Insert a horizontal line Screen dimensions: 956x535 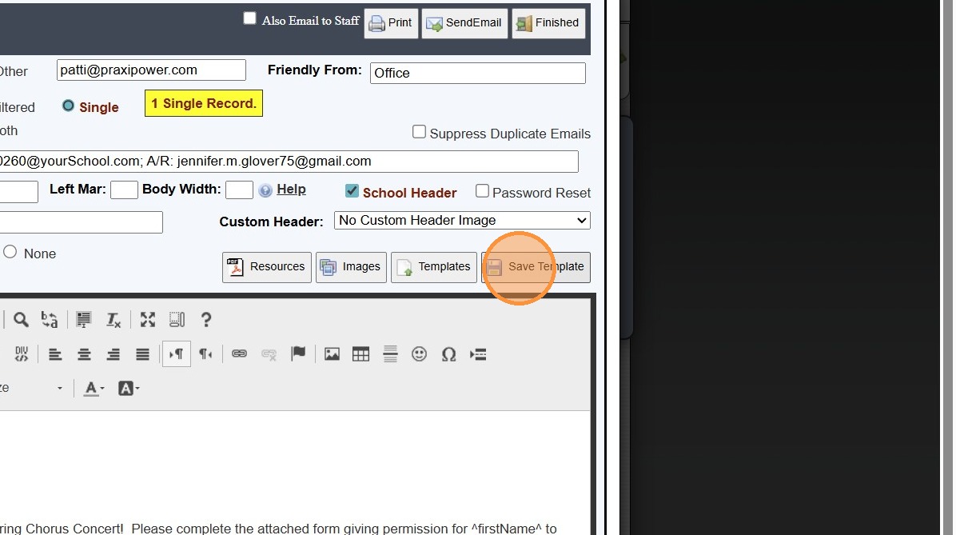[390, 353]
